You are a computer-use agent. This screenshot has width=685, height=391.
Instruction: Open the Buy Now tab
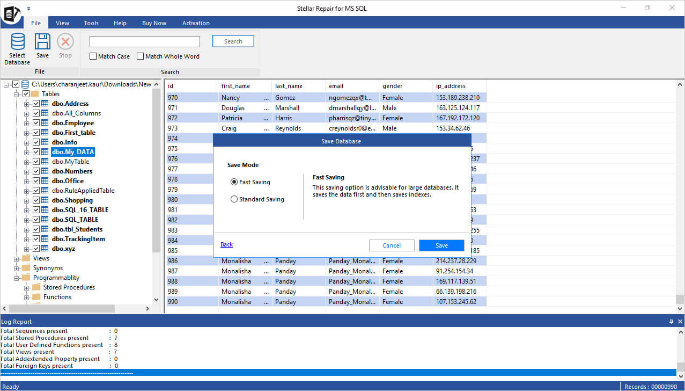[154, 23]
